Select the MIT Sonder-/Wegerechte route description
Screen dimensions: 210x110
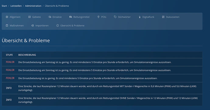(x=107, y=88)
